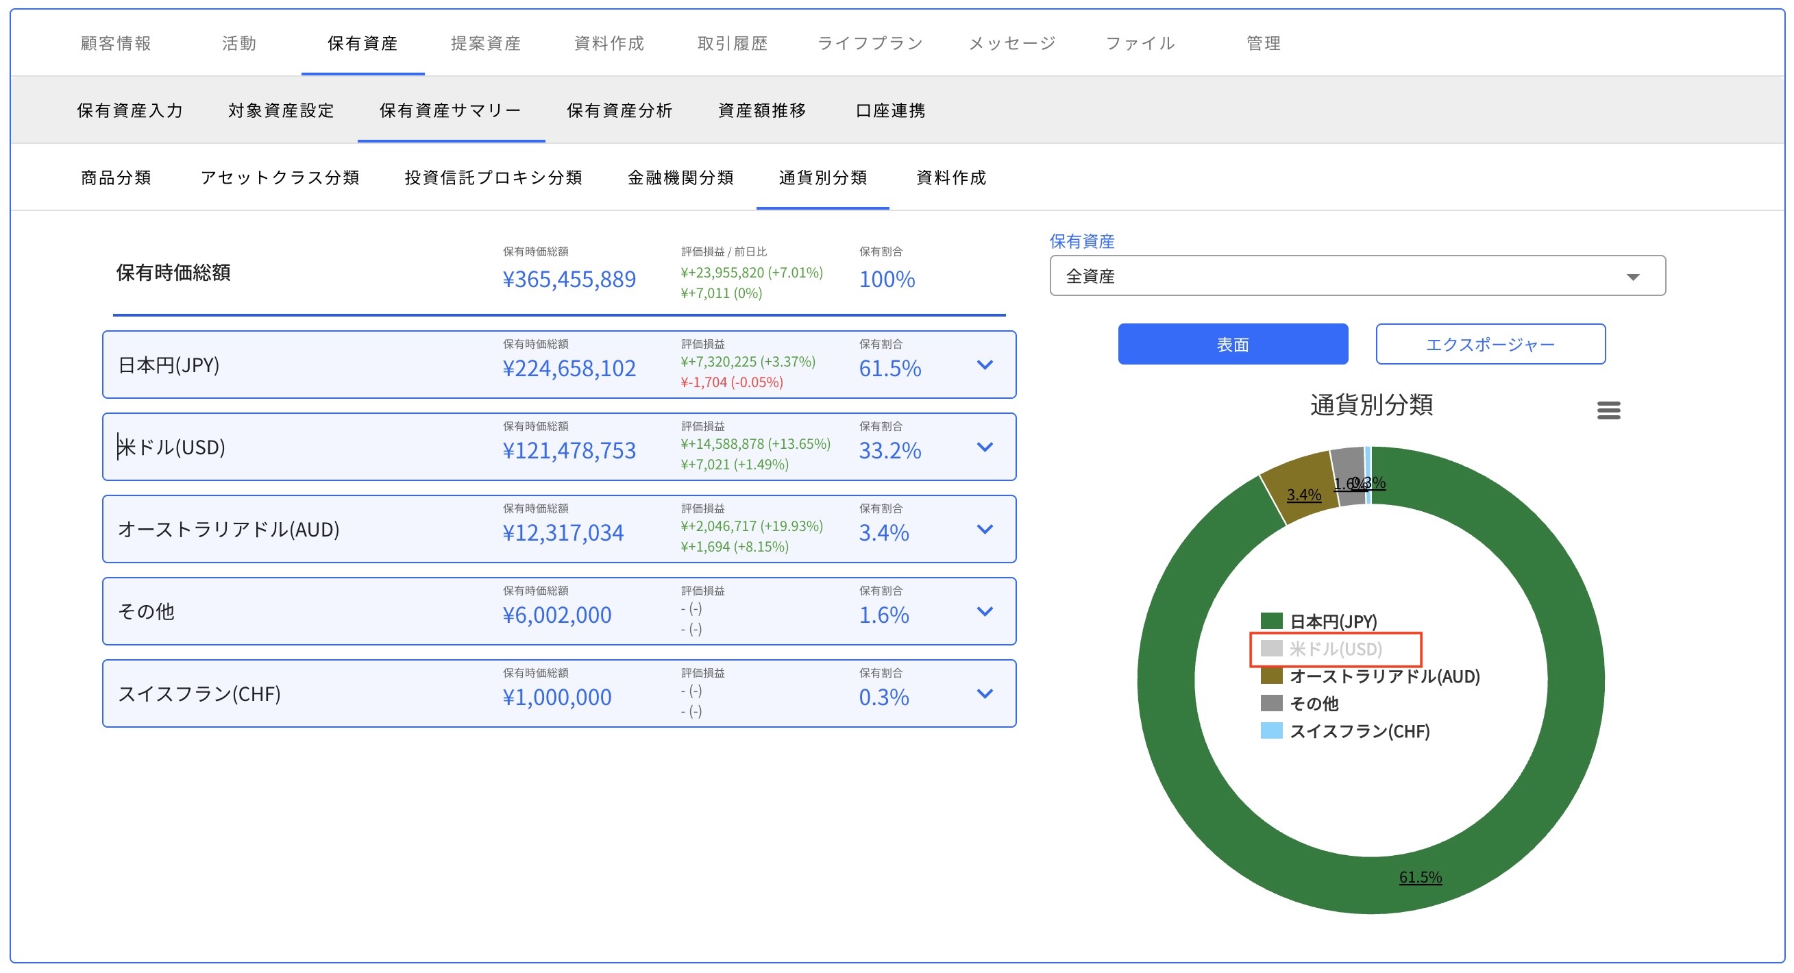The height and width of the screenshot is (973, 1794).
Task: Click USD value ¥121,478,753
Action: coord(569,451)
